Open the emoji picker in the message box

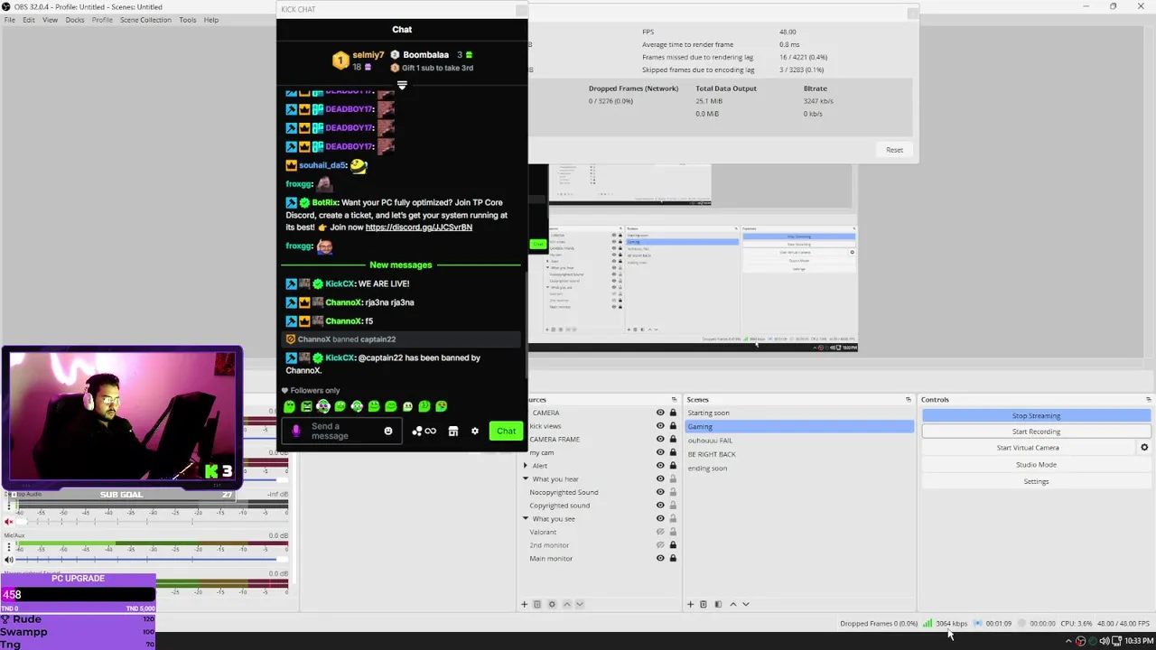(388, 432)
